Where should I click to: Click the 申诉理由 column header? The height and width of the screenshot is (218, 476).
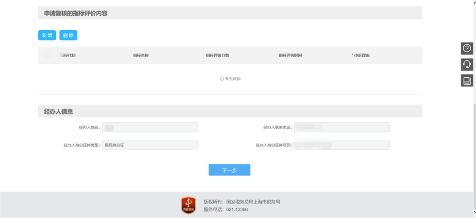[x=361, y=55]
